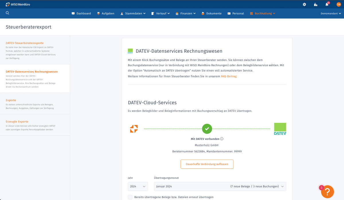Image resolution: width=344 pixels, height=200 pixels.
Task: Expand the Stammdaten menu
Action: (133, 14)
